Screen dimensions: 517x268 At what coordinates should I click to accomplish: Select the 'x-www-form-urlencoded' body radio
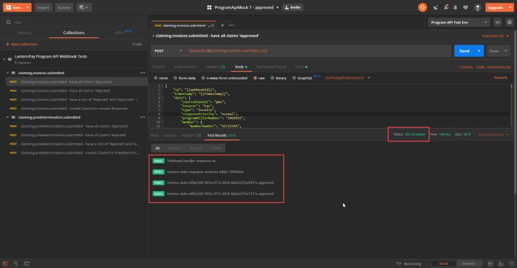tap(204, 78)
